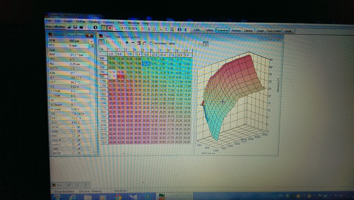Open Chrome from the taskbar

118,198
